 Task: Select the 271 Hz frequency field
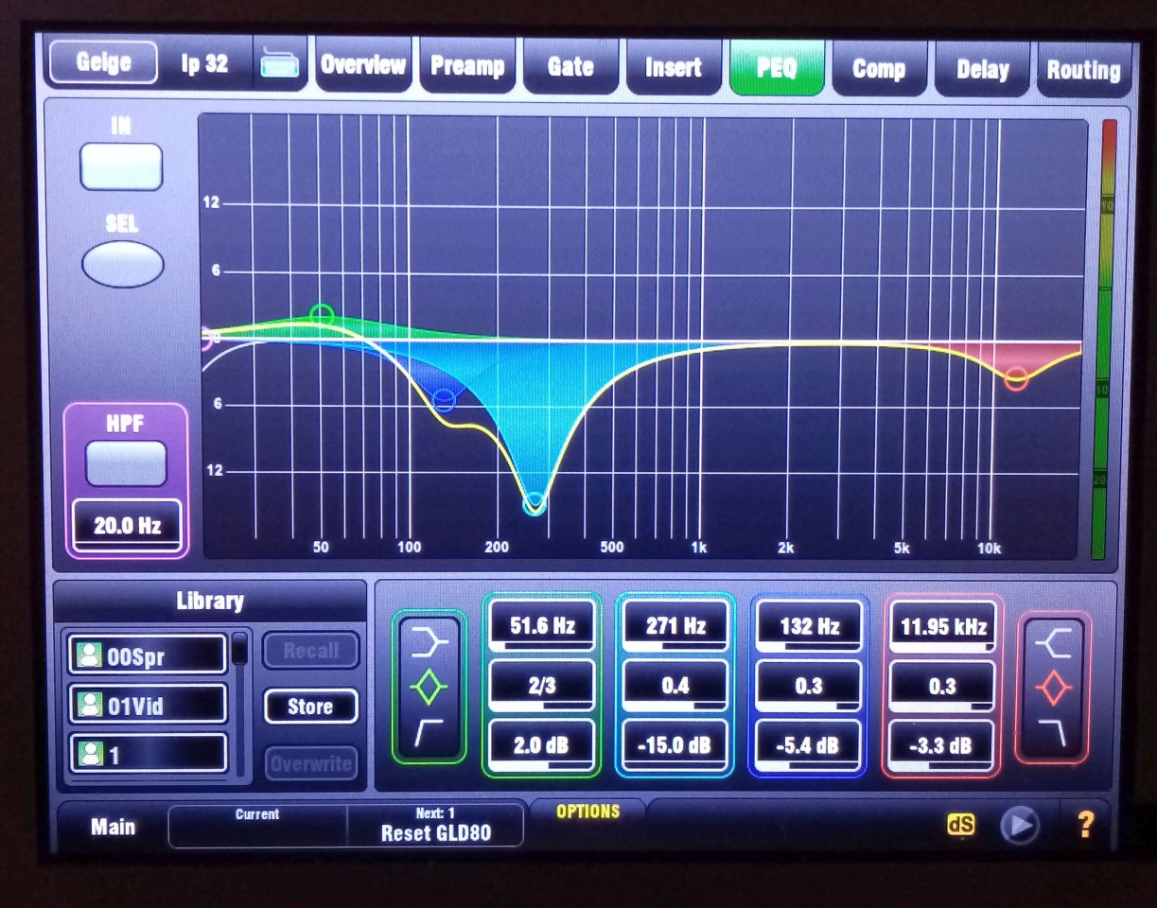[x=675, y=626]
